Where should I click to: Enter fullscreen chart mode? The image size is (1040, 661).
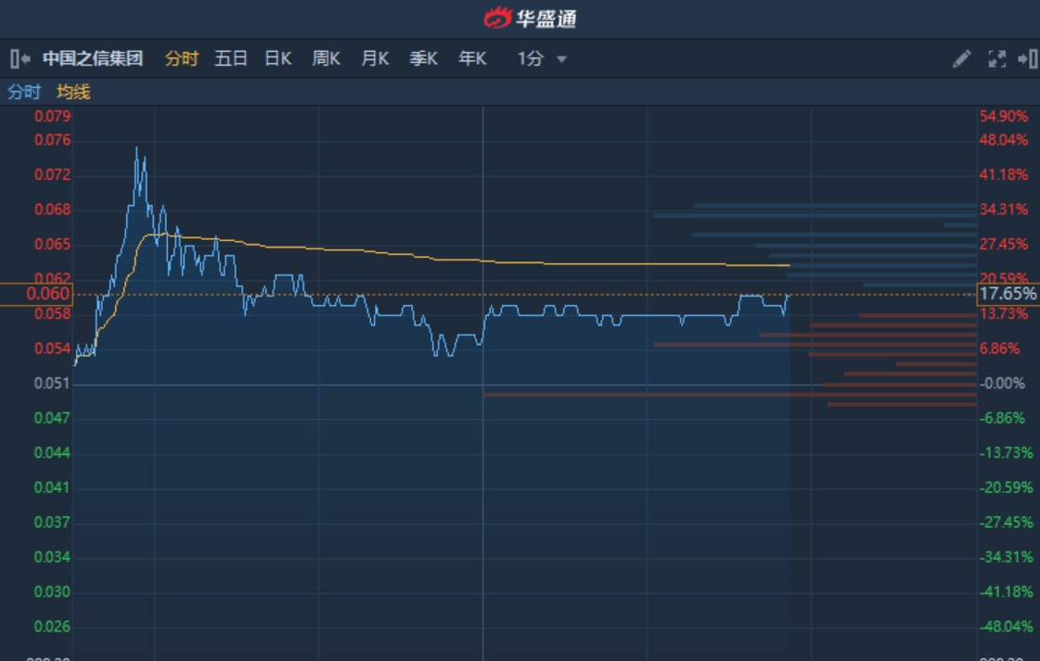(997, 59)
